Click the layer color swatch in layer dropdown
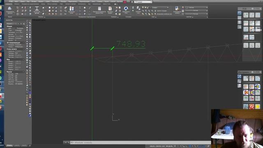Screen dimensions: 263x148 pos(150,7)
